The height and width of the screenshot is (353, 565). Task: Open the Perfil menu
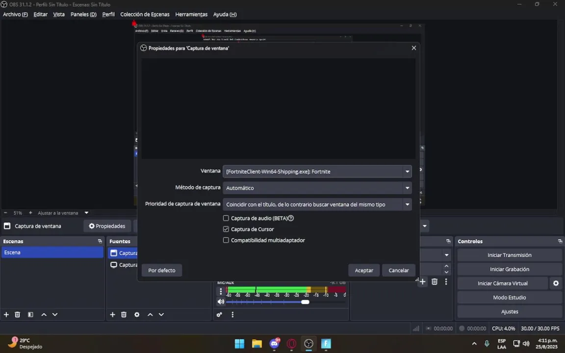pyautogui.click(x=108, y=14)
